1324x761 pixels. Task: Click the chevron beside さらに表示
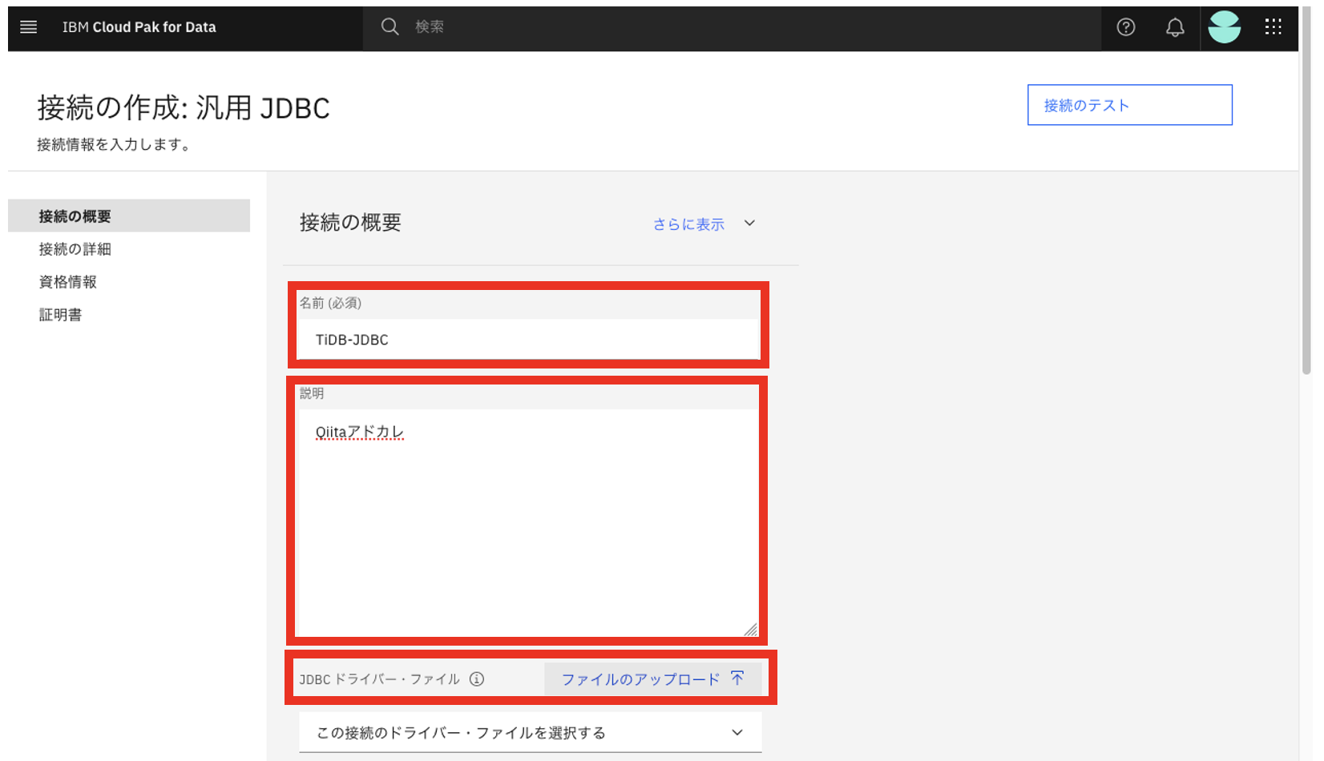[x=749, y=223]
